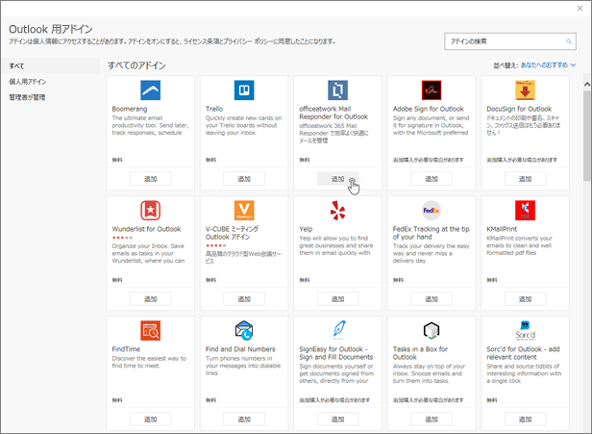Add the FedEx Tracking add-in

click(432, 299)
